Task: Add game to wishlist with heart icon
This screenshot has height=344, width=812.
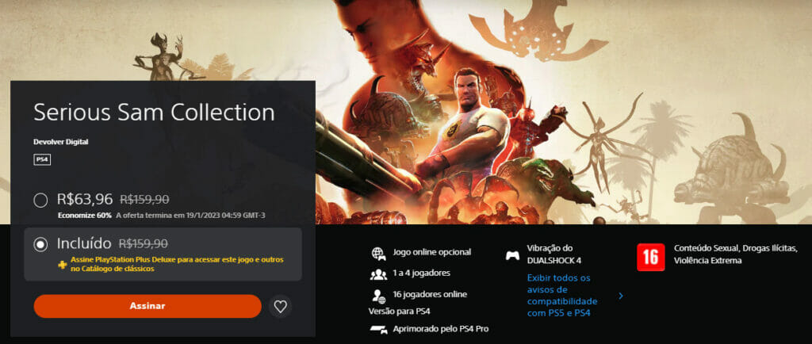Action: [x=280, y=306]
